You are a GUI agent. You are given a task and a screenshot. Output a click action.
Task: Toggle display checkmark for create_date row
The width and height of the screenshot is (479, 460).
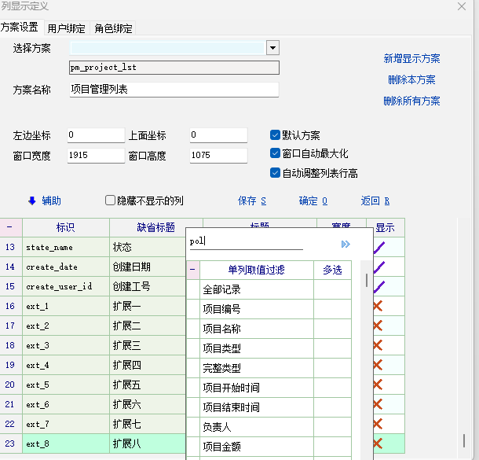(x=379, y=267)
